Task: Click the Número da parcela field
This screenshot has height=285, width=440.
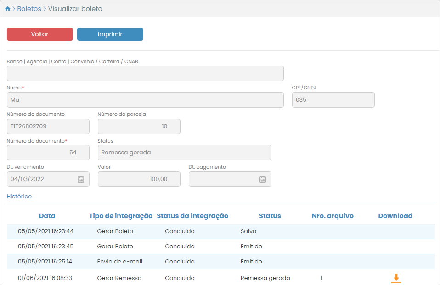Action: click(x=139, y=126)
